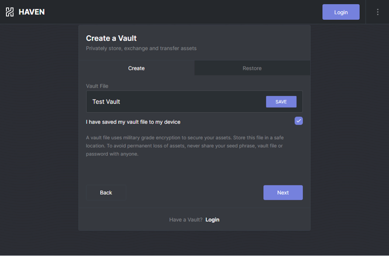Uncheck the saved vault file checkbox
Viewport: 389px width, 256px height.
pyautogui.click(x=298, y=121)
